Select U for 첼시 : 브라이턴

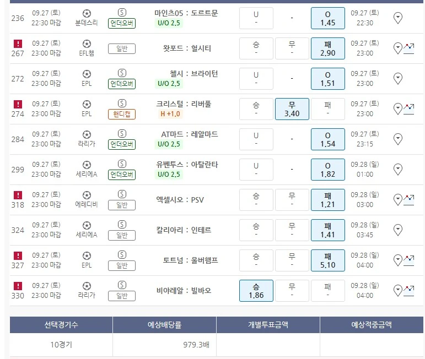coord(256,78)
